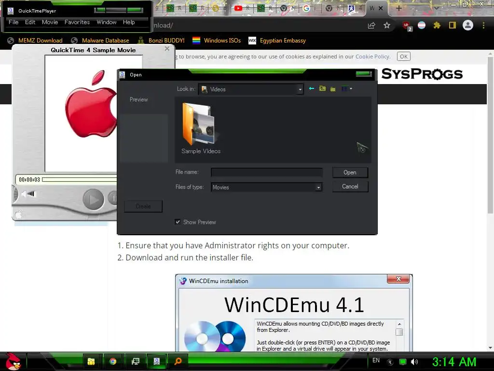Click the Open button in the dialog

point(350,172)
